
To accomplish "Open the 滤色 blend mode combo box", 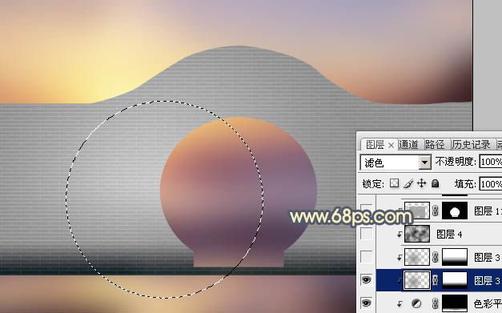I will tap(395, 163).
